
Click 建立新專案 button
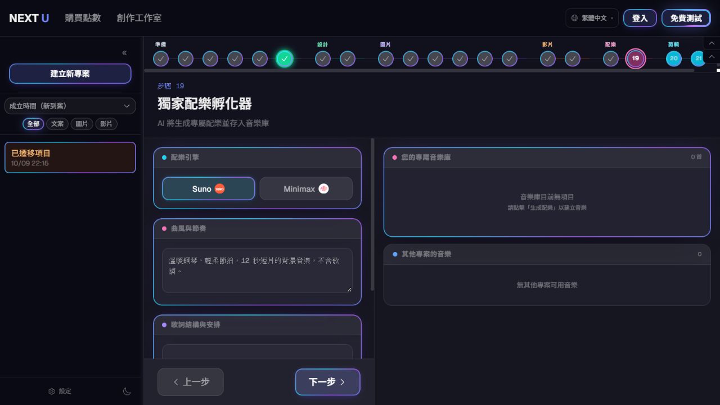pos(70,74)
